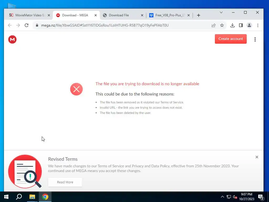Open a new browser tab
Image resolution: width=269 pixels, height=202 pixels.
[199, 15]
